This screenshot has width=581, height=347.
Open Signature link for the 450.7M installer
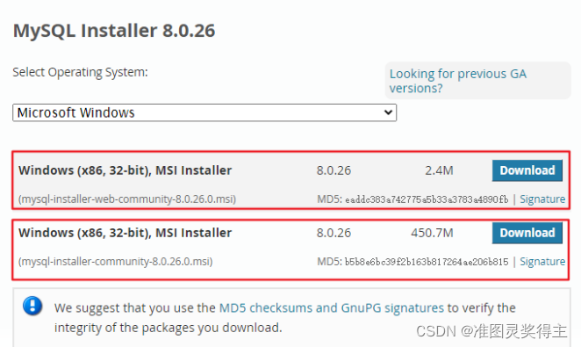pyautogui.click(x=542, y=262)
